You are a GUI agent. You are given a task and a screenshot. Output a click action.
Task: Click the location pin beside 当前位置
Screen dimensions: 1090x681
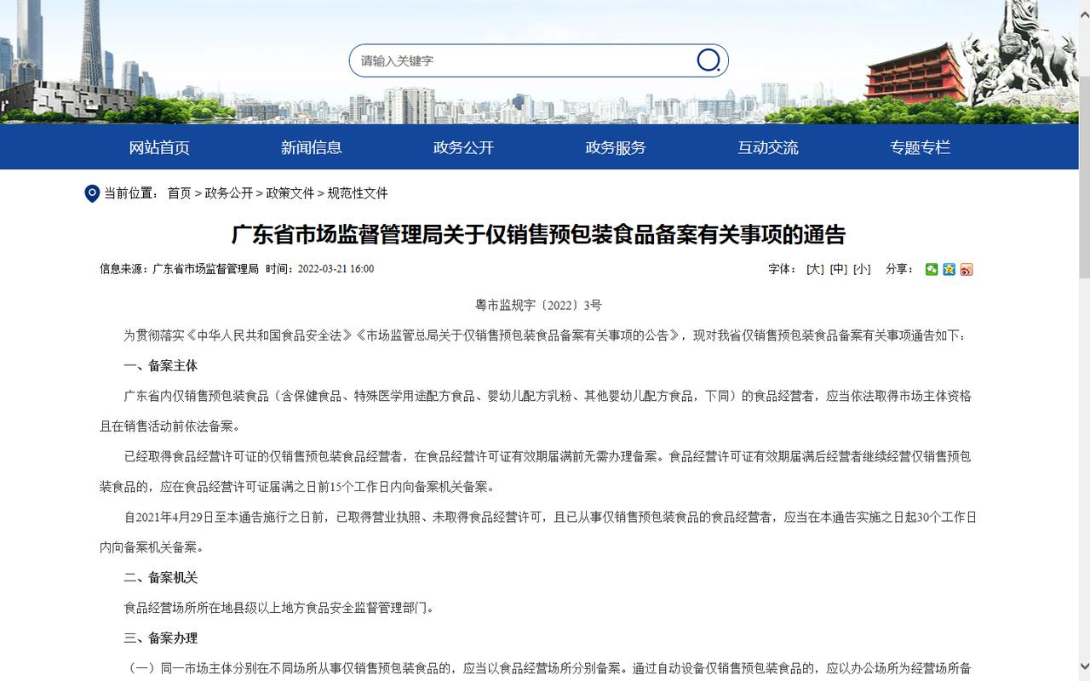pos(93,193)
